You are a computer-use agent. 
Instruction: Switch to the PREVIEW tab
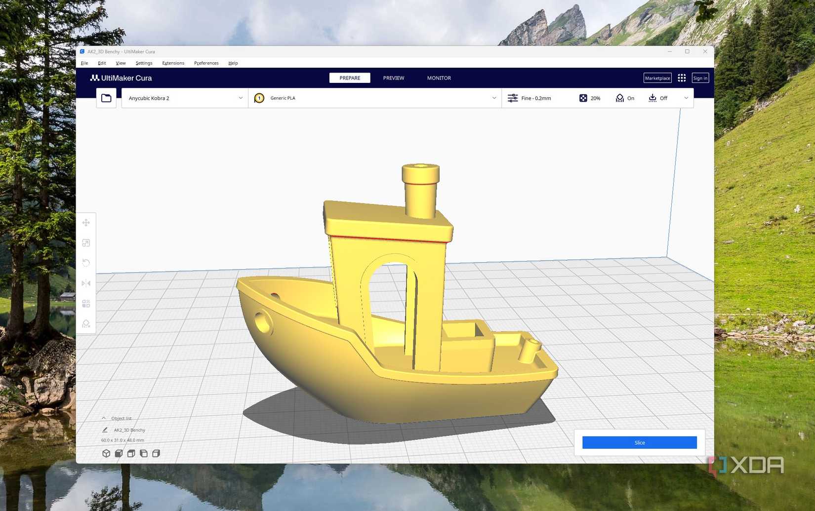[393, 78]
